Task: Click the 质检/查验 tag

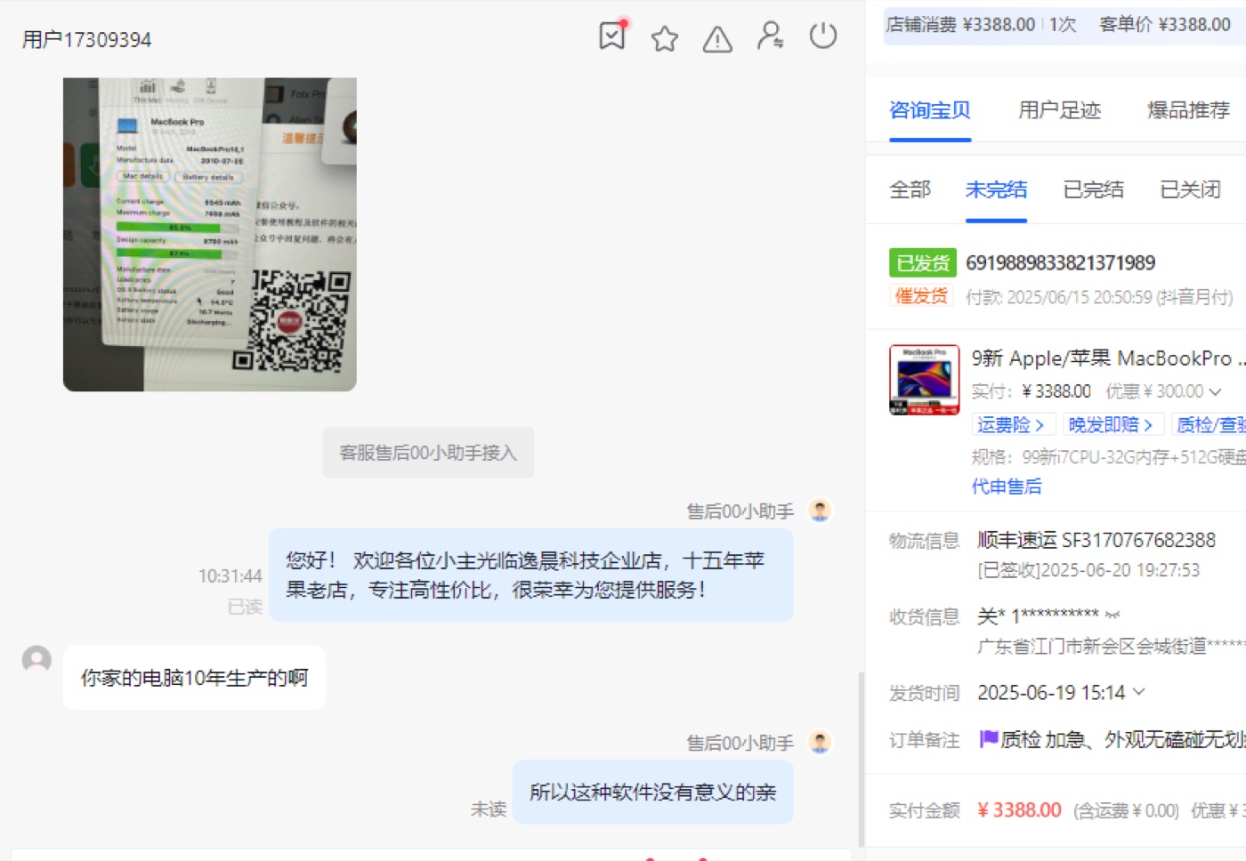Action: click(x=1209, y=425)
